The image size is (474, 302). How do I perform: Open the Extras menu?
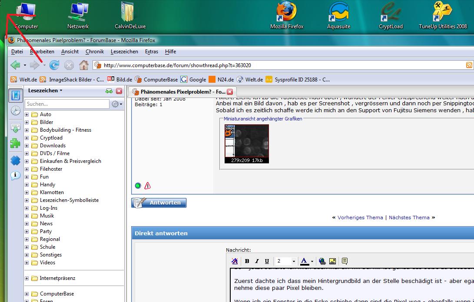click(152, 52)
